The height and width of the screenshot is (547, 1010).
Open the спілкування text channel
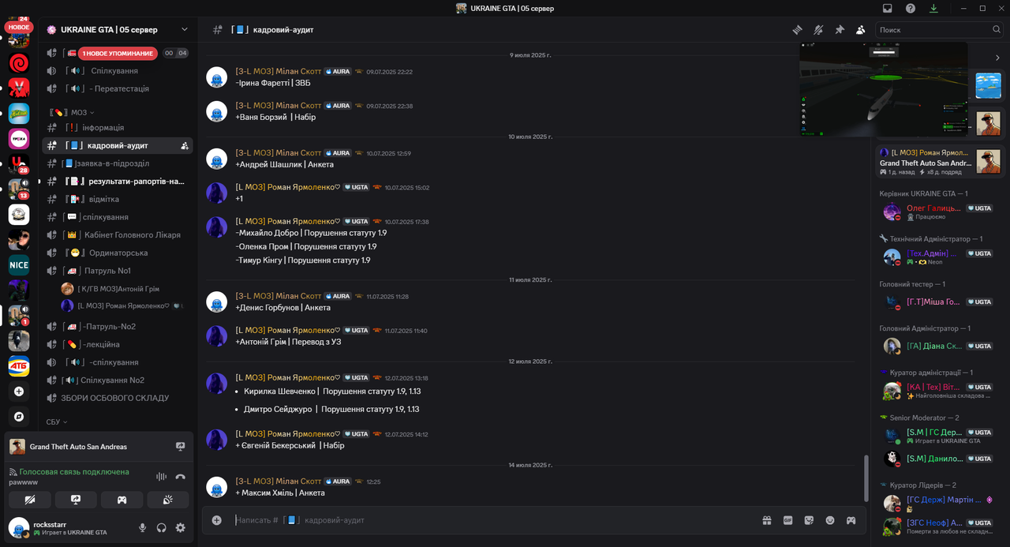118,217
